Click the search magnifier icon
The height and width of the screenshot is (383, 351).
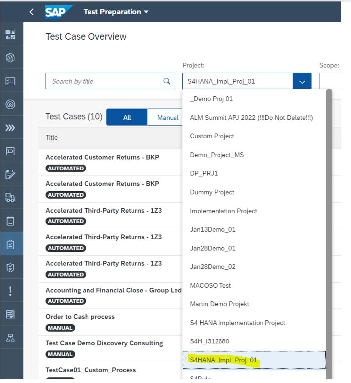(167, 81)
